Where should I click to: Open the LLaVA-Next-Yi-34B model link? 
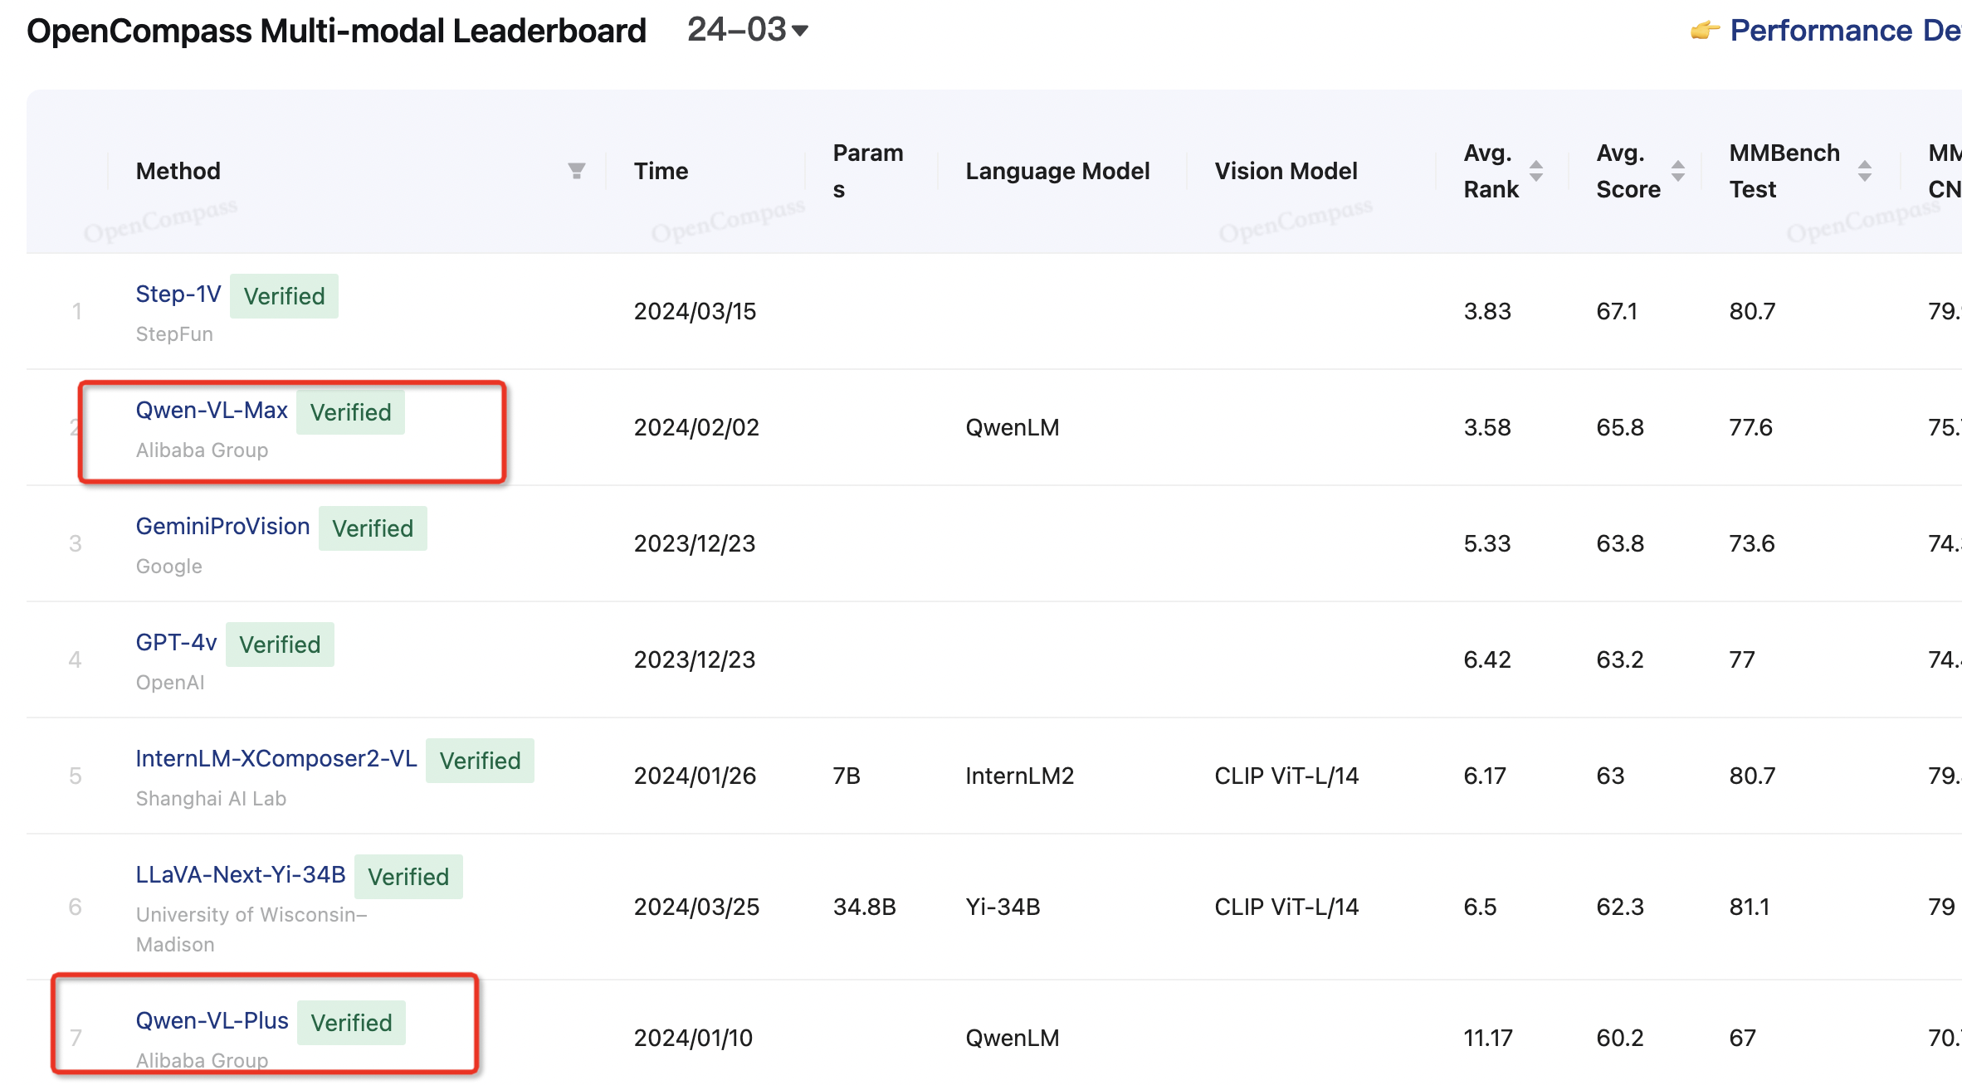[x=241, y=875]
